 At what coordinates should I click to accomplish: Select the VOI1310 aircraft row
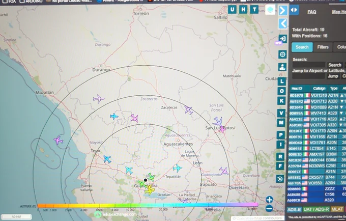point(318,95)
